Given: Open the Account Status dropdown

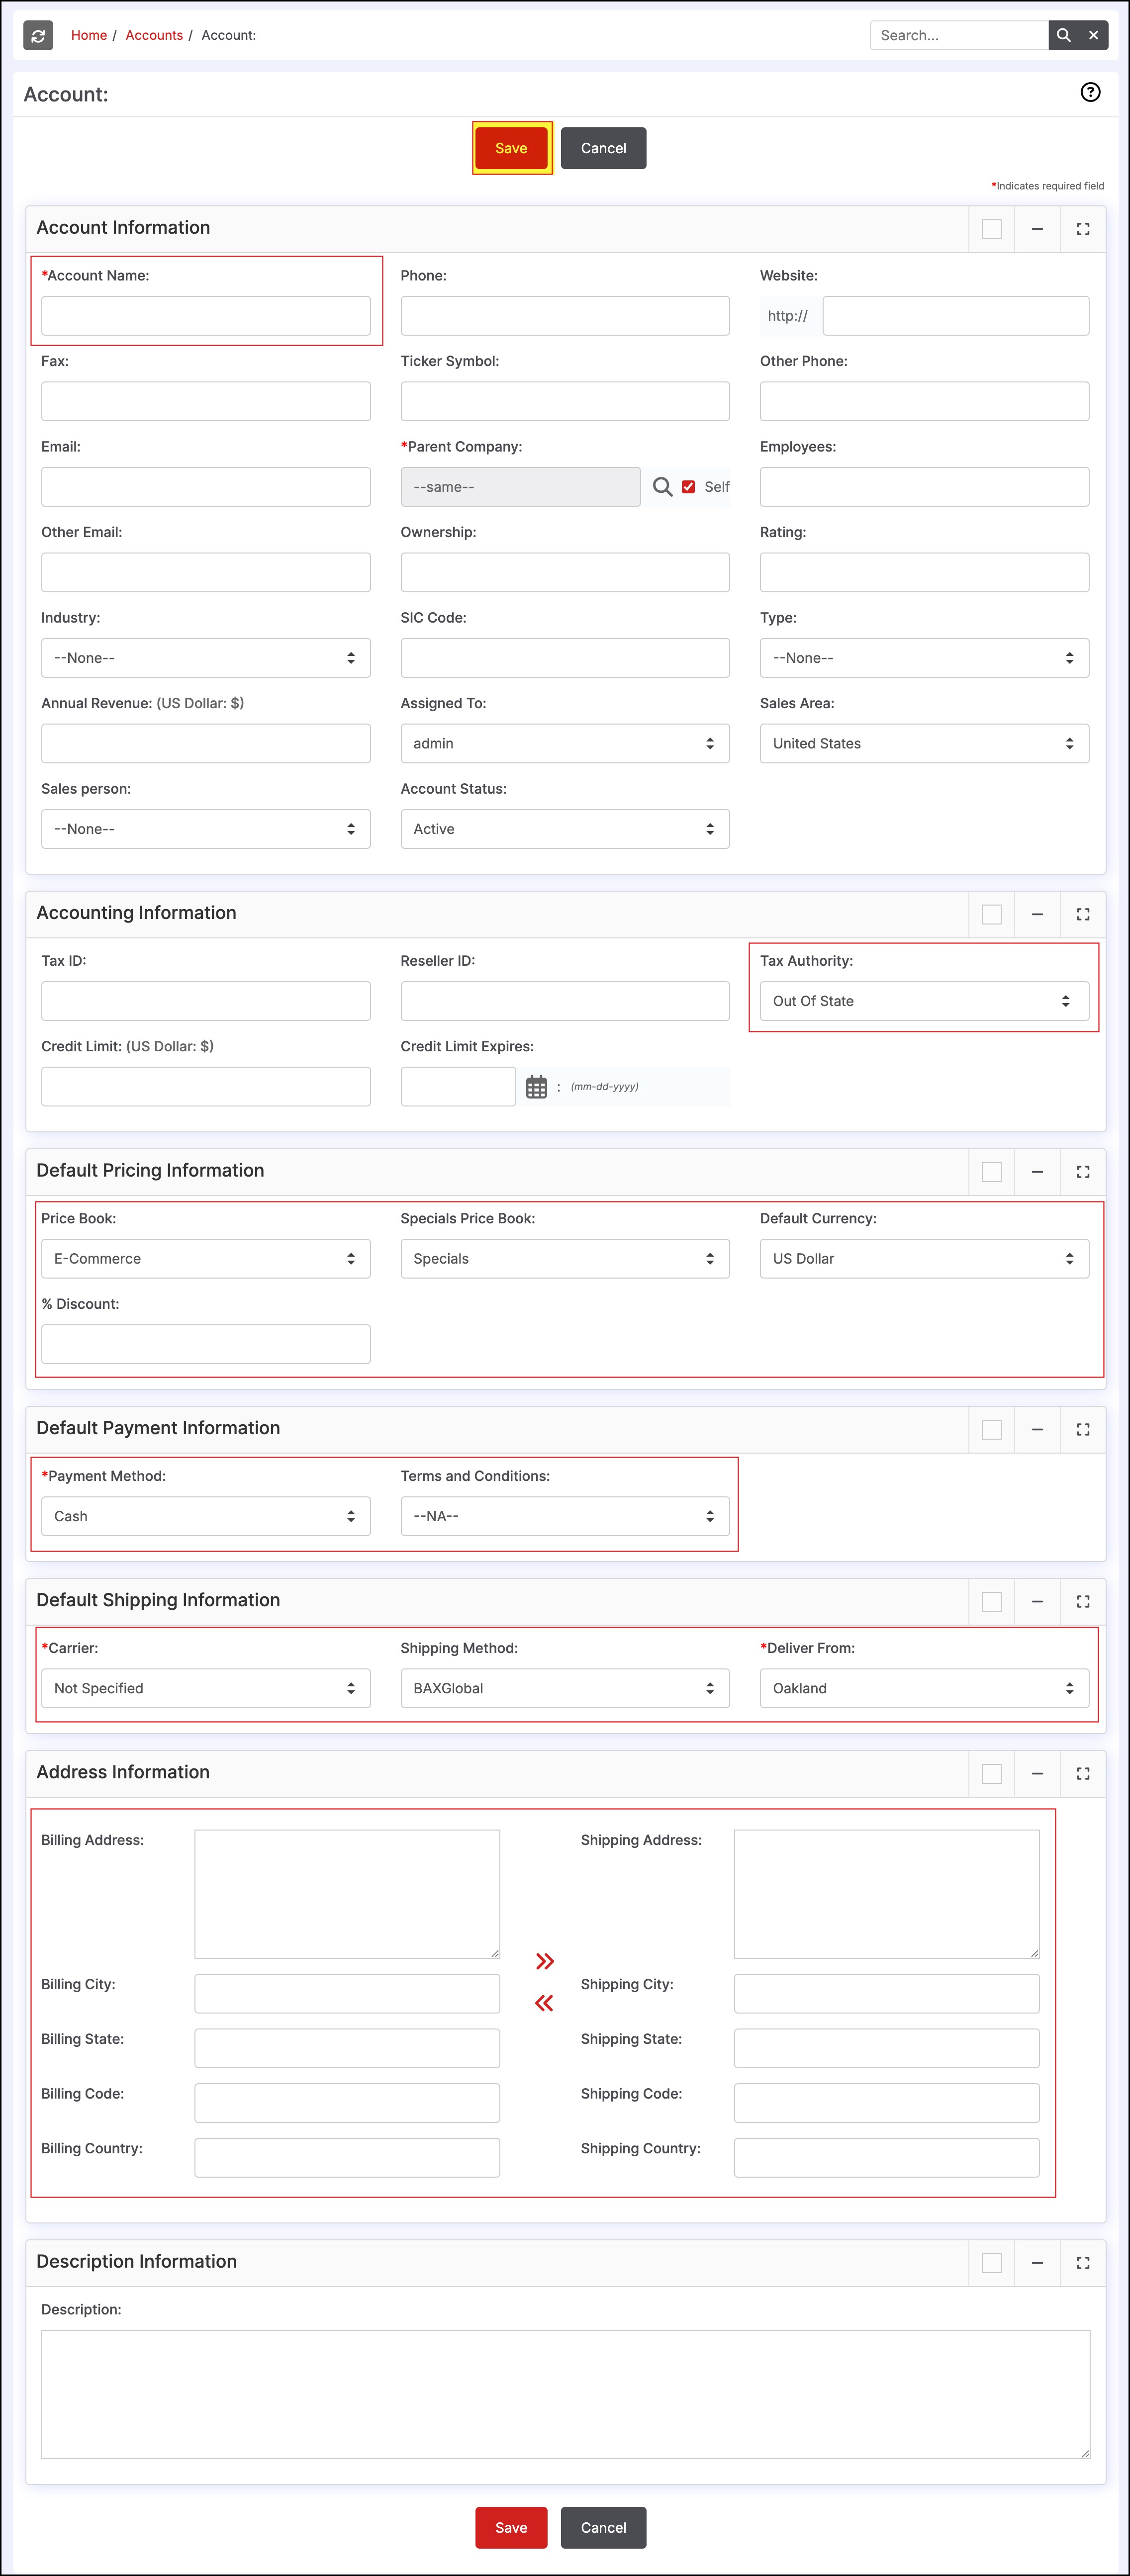Looking at the screenshot, I should click(565, 829).
